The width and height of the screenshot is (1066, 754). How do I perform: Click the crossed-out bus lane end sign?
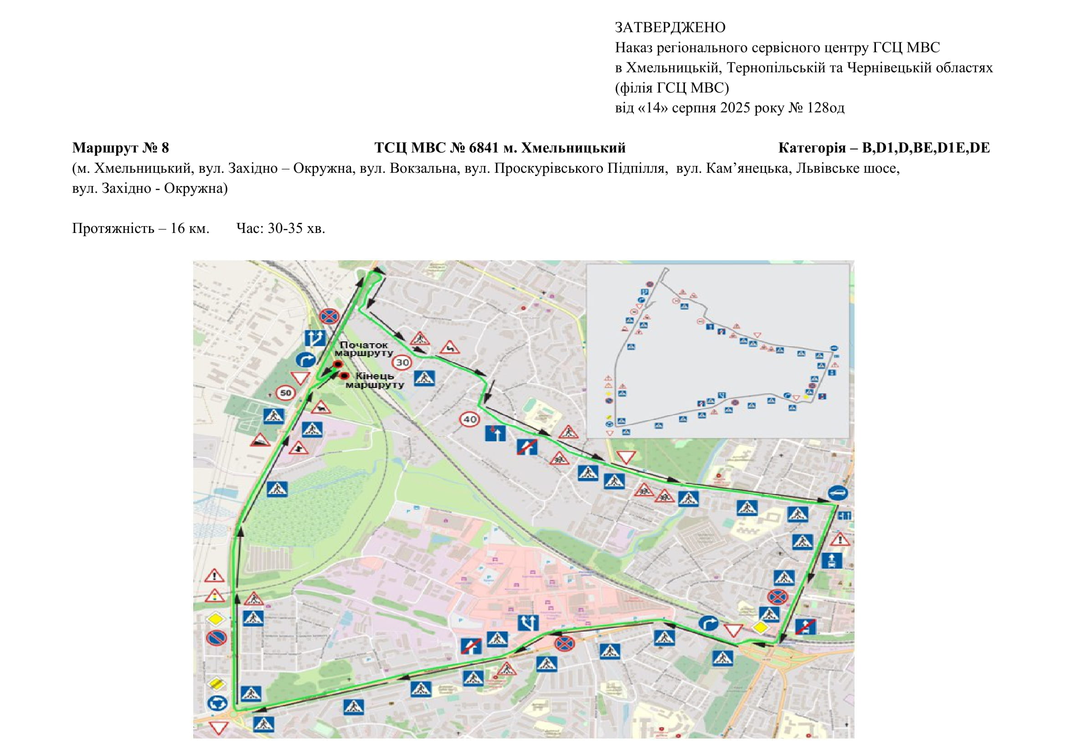[x=805, y=626]
